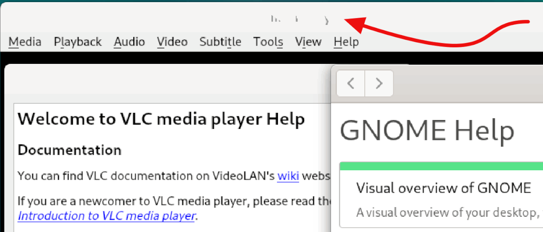Open the Audio menu
Image resolution: width=543 pixels, height=232 pixels.
click(129, 42)
